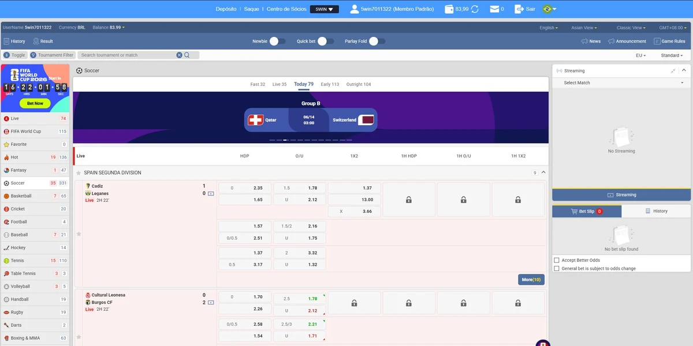
Task: Open the Game Rules link
Action: point(669,42)
